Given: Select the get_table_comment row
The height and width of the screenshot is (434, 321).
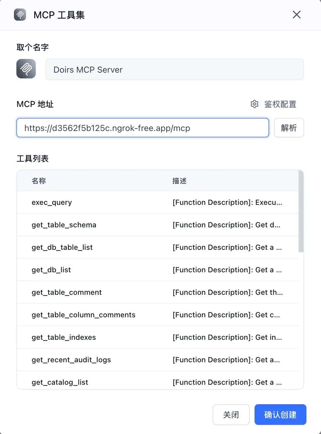Looking at the screenshot, I should pyautogui.click(x=158, y=292).
